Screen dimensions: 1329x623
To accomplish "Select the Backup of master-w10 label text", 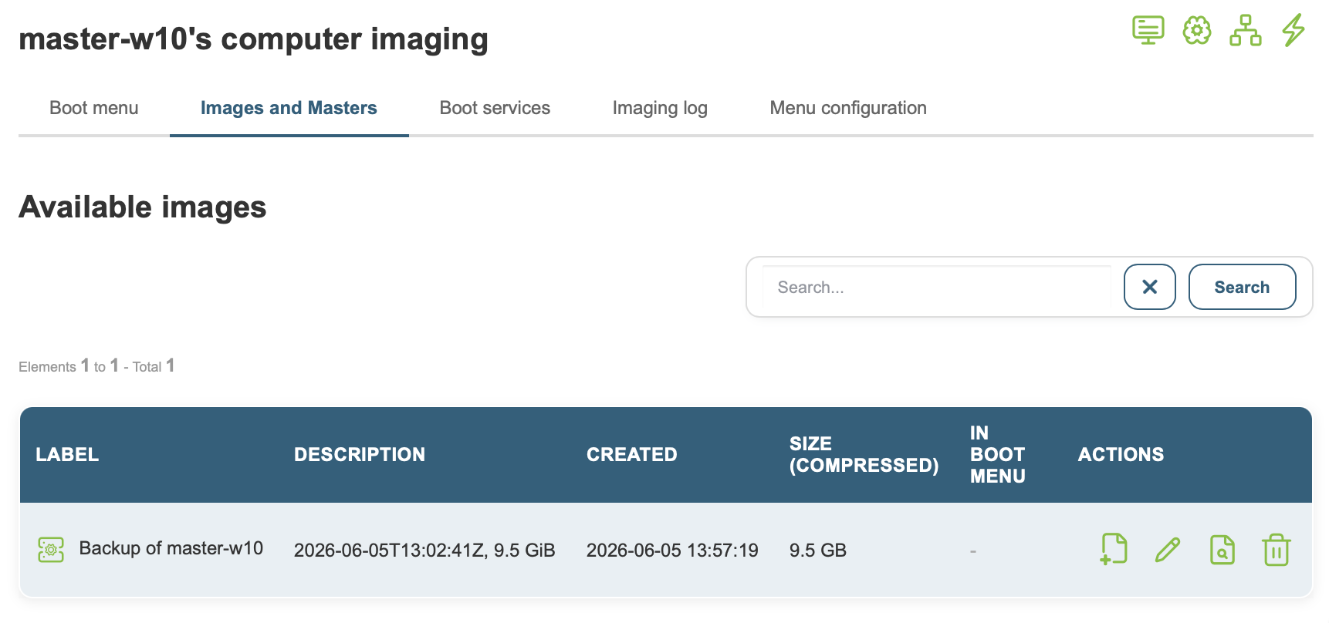I will [171, 548].
